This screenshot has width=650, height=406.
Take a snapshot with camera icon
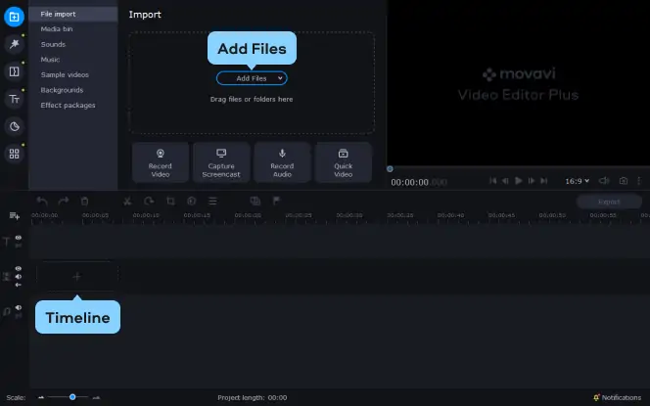click(623, 181)
